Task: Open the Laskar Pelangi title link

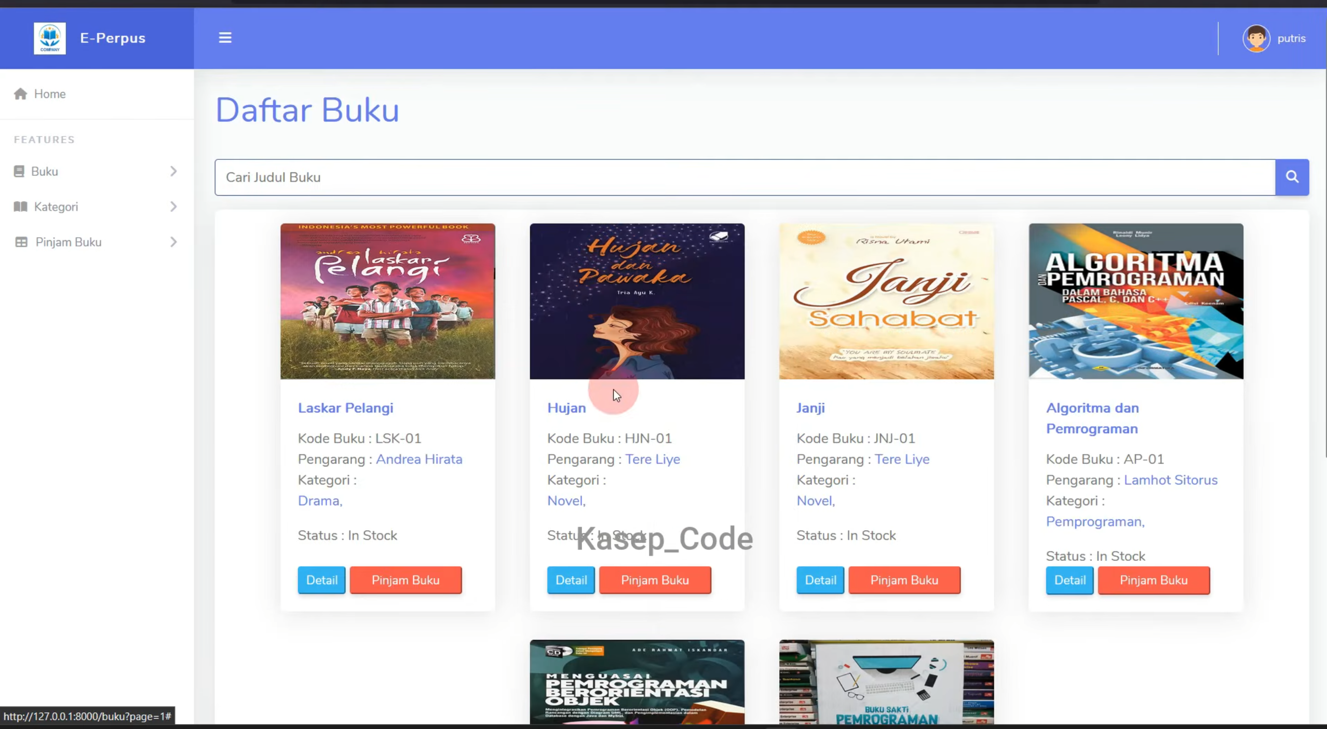Action: tap(345, 408)
